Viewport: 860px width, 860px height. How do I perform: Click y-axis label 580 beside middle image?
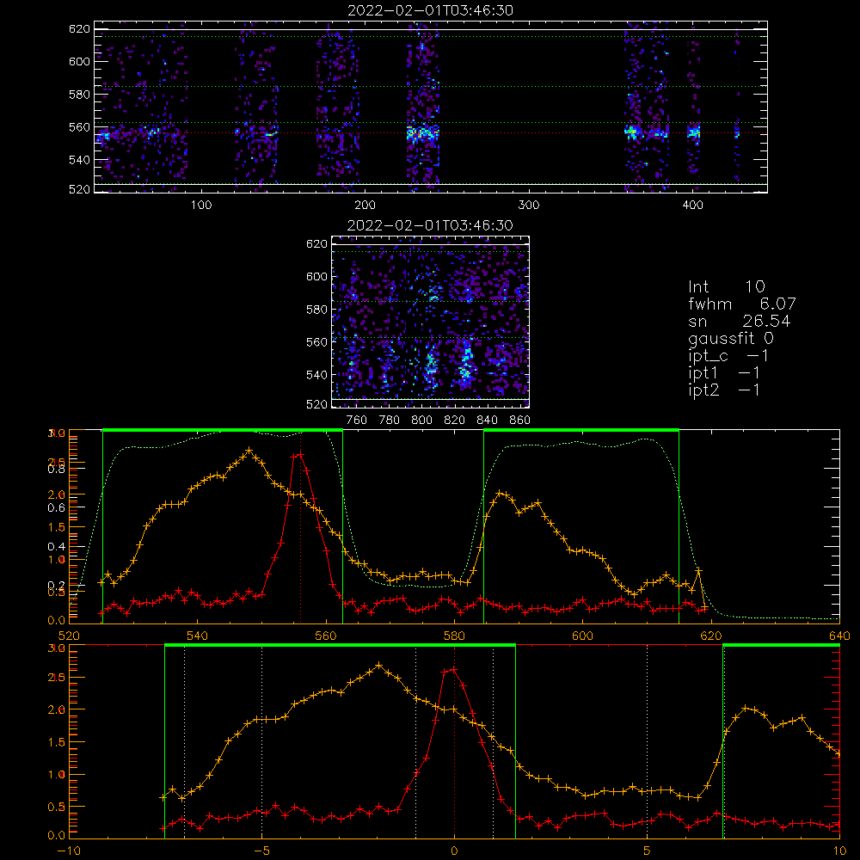point(317,310)
